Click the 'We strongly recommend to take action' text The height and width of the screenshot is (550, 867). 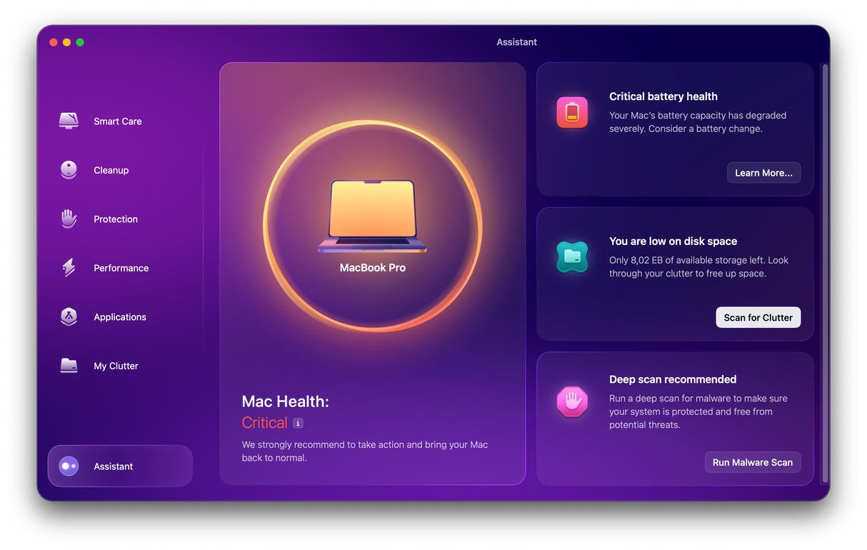(x=365, y=451)
